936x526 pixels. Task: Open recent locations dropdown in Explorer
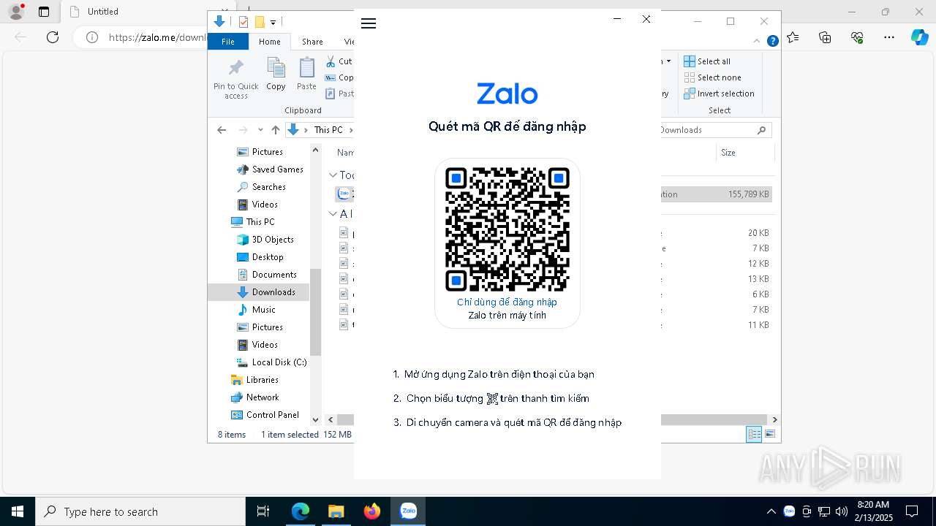click(x=260, y=130)
